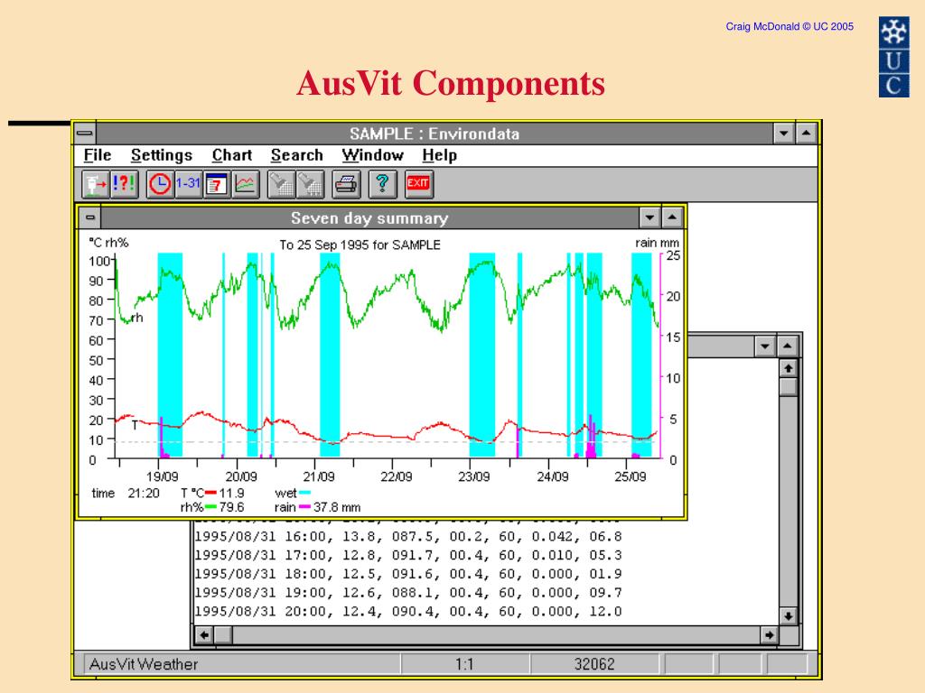The width and height of the screenshot is (925, 693).
Task: Maximize the Seven day summary window
Action: (672, 217)
